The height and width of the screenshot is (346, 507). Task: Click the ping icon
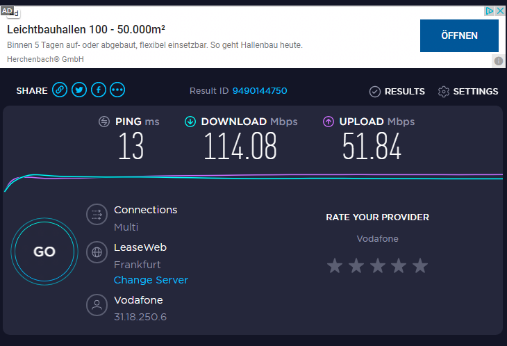click(x=104, y=122)
